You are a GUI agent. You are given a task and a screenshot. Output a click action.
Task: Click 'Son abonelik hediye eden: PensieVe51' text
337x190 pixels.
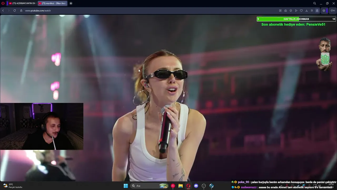click(293, 24)
